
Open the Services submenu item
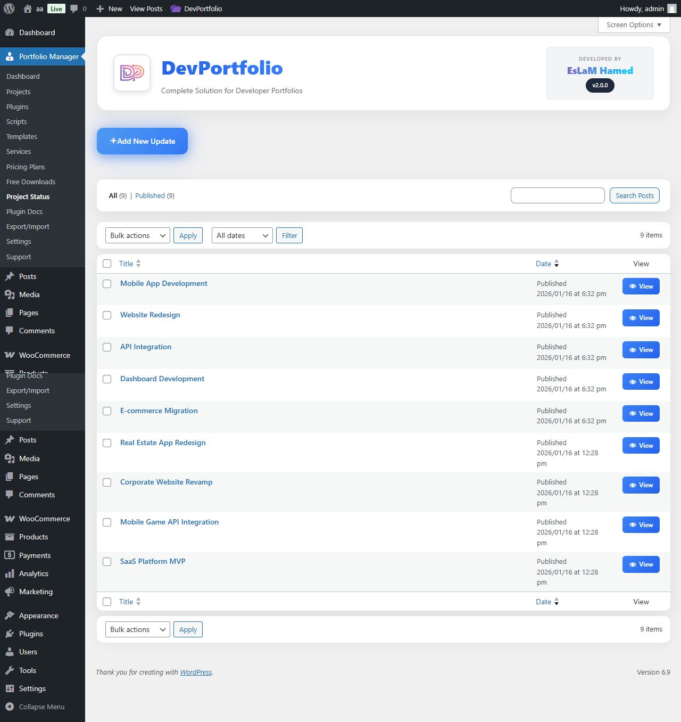pos(19,151)
